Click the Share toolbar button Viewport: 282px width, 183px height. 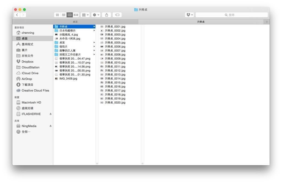(x=107, y=15)
